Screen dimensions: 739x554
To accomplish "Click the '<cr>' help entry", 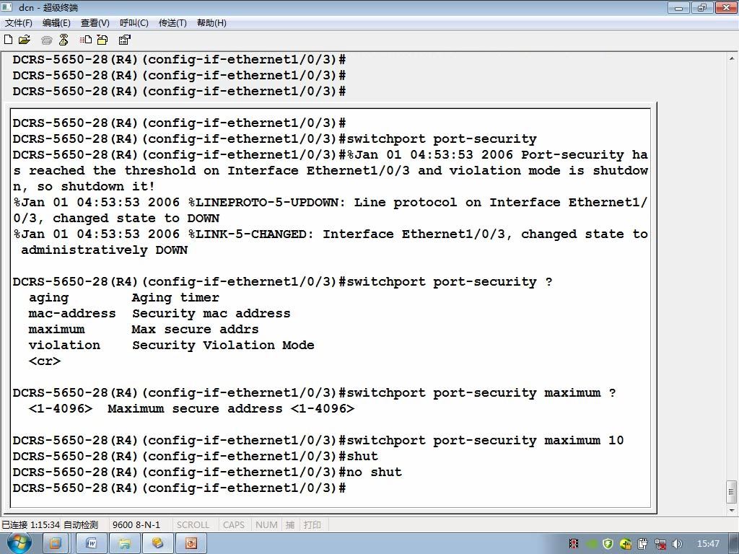I will click(45, 361).
